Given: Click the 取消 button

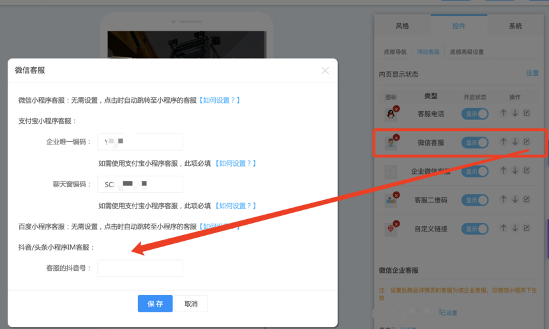Looking at the screenshot, I should [x=191, y=303].
